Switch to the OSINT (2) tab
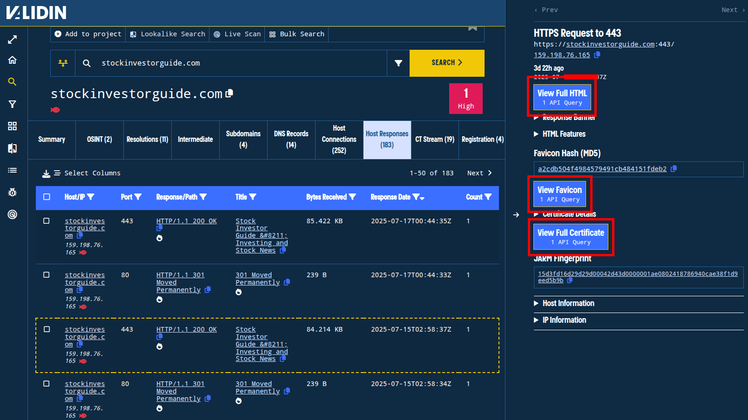 pyautogui.click(x=100, y=140)
